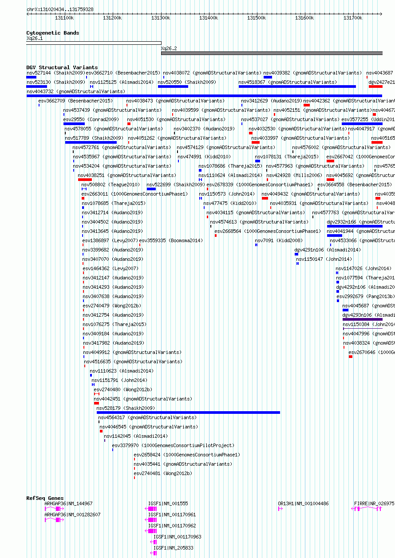The width and height of the screenshot is (395, 558).
Task: Open the nsv4043732 (gnomADStructuralVariants) label
Action: [76, 91]
